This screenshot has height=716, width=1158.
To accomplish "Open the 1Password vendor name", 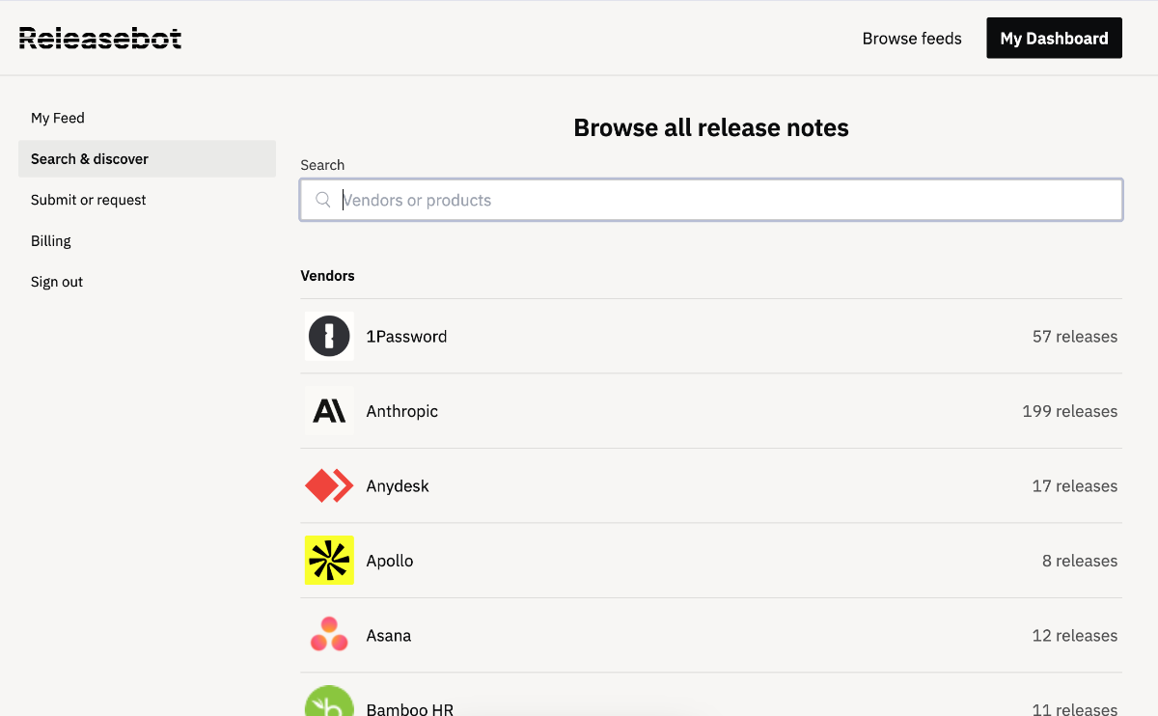I will pyautogui.click(x=406, y=337).
